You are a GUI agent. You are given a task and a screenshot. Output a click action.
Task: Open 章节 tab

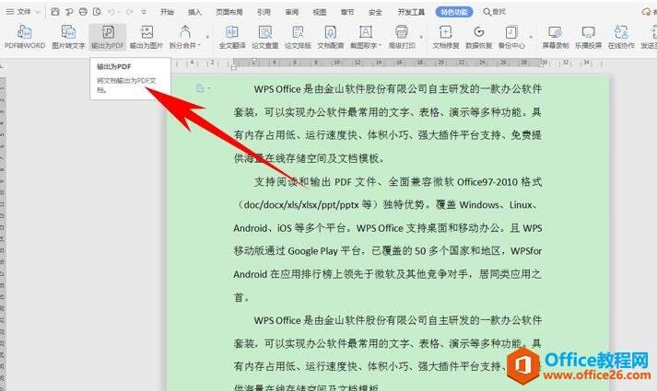click(347, 12)
